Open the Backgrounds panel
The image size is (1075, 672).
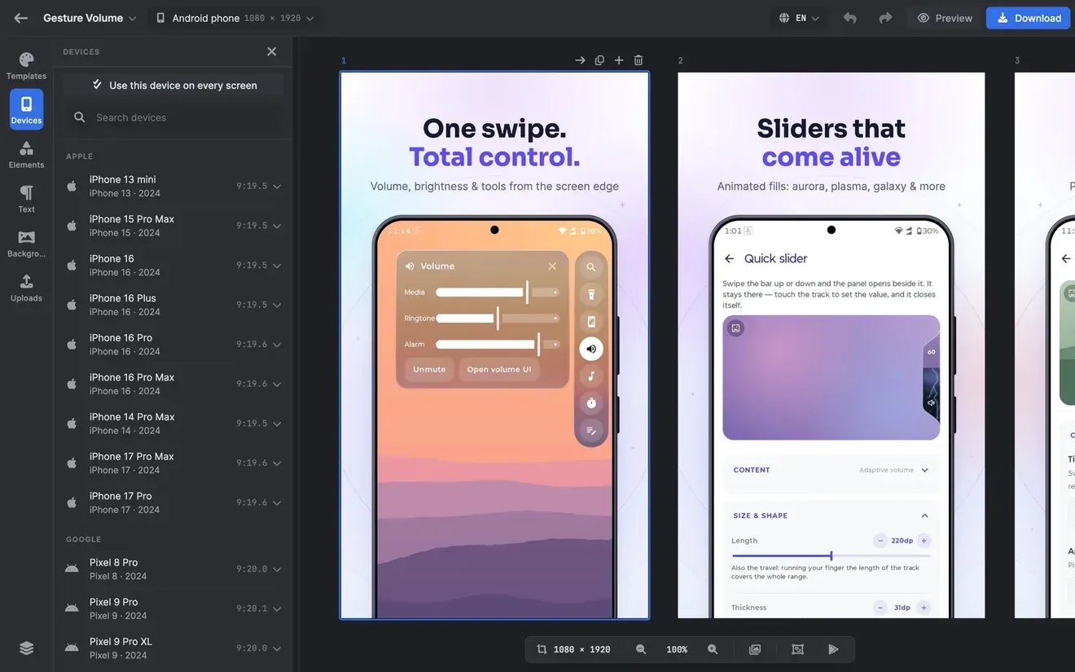pos(26,244)
